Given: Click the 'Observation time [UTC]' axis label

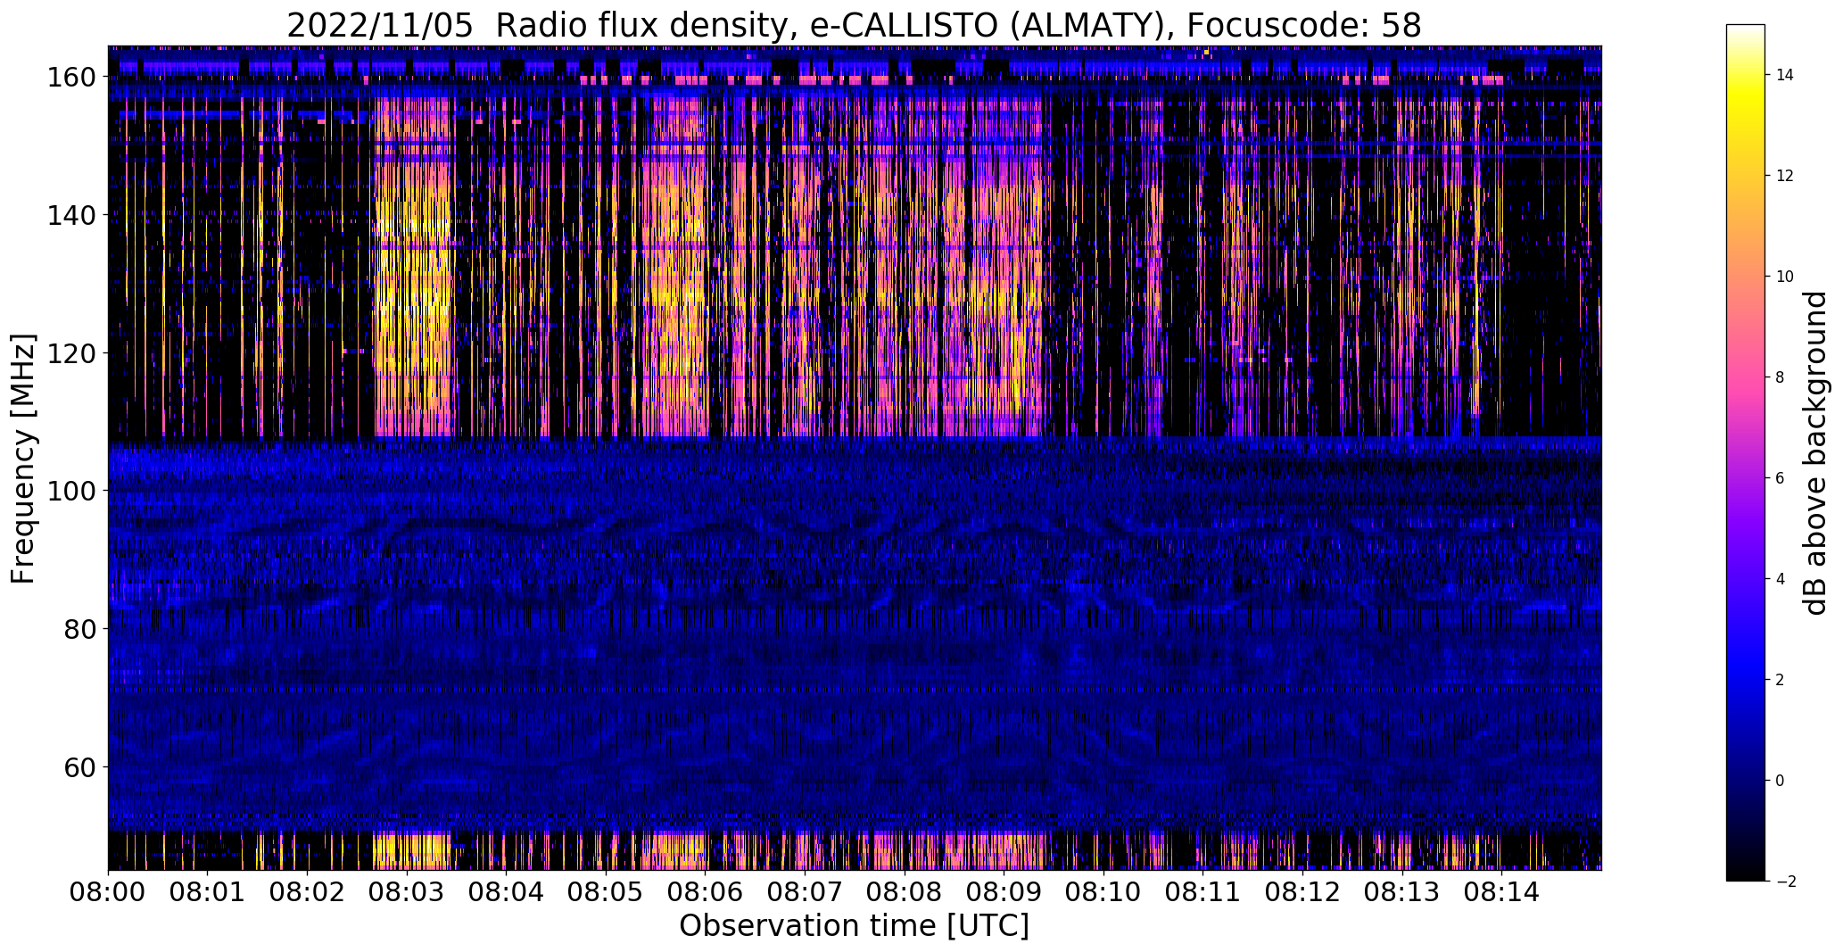Looking at the screenshot, I should pos(854,926).
